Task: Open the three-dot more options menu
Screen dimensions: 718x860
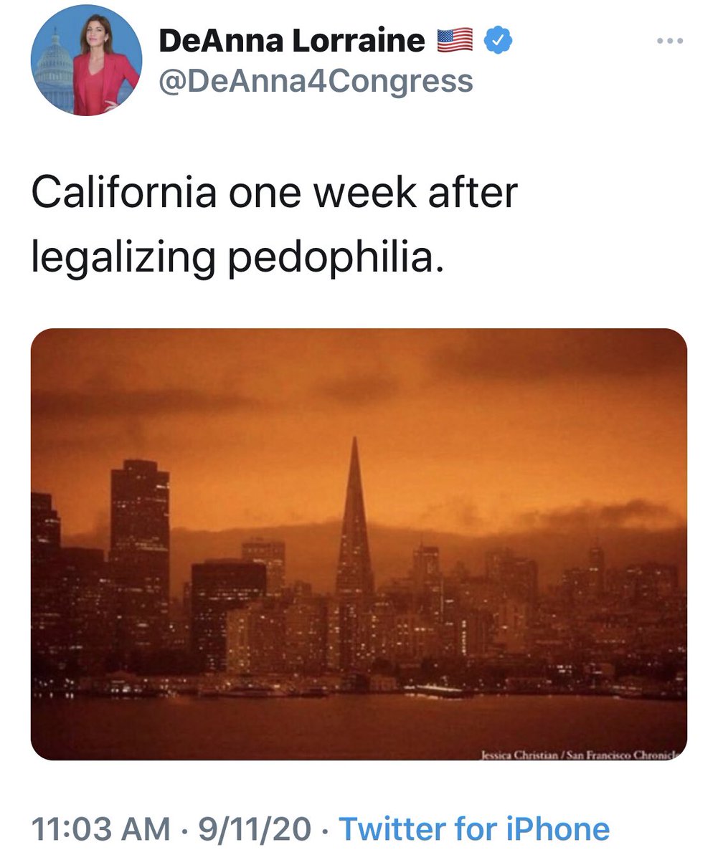Action: [672, 41]
